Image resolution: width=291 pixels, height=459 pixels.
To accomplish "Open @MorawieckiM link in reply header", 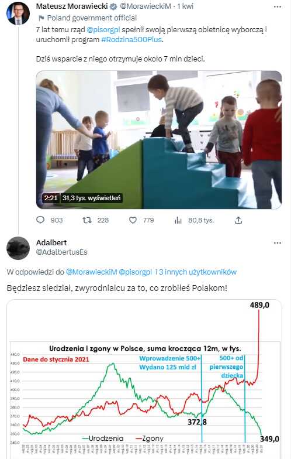I will click(x=91, y=272).
